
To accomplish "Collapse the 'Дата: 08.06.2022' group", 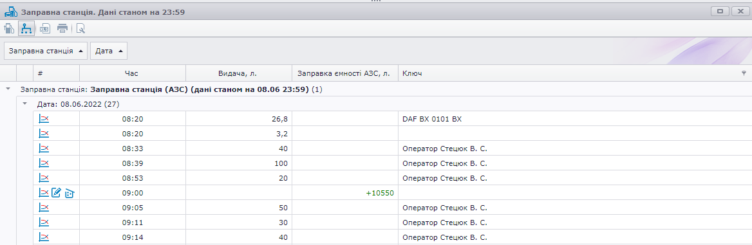I will tap(24, 104).
